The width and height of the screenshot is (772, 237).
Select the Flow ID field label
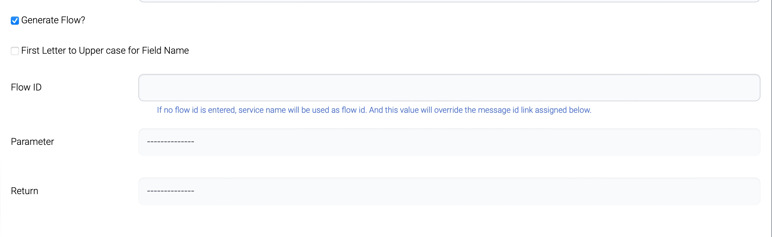tap(26, 87)
